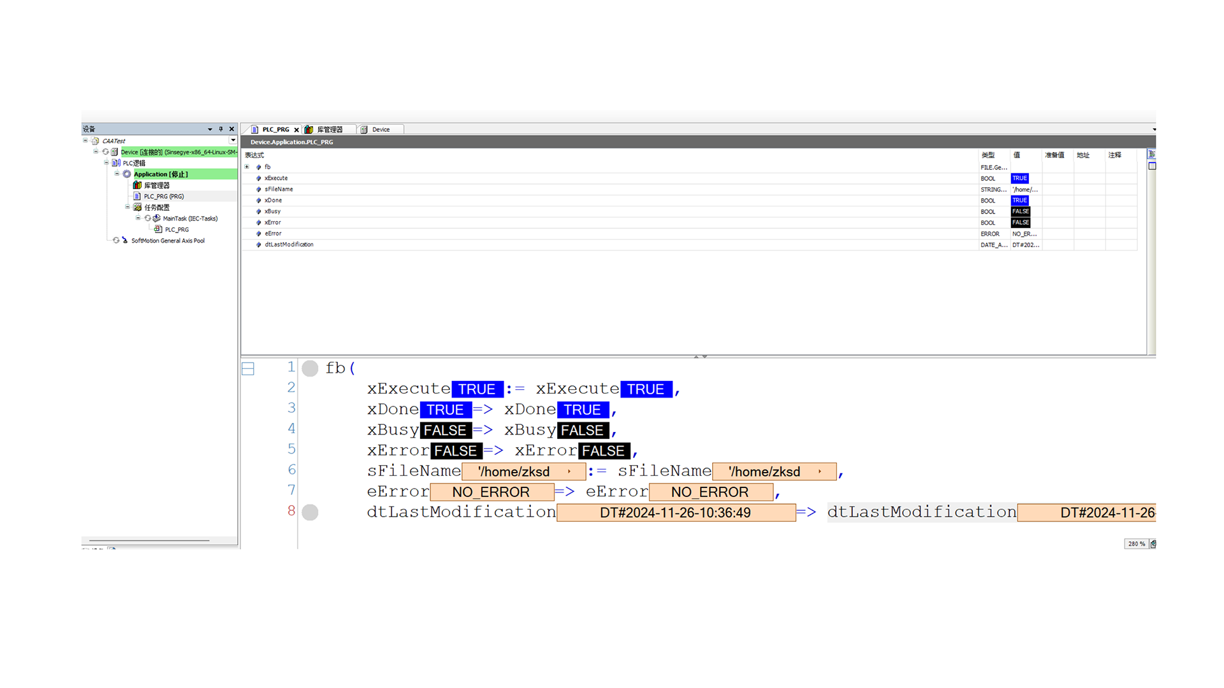Click the CAATest project icon in device tree
The image size is (1224, 688).
96,141
